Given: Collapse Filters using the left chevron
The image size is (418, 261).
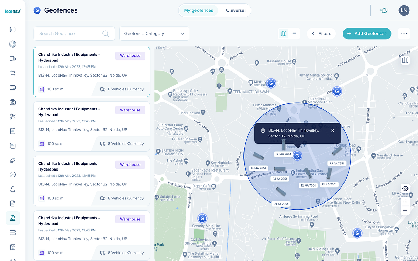Looking at the screenshot, I should [x=312, y=33].
